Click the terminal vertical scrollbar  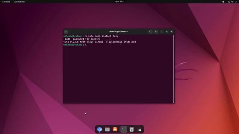pos(174,69)
